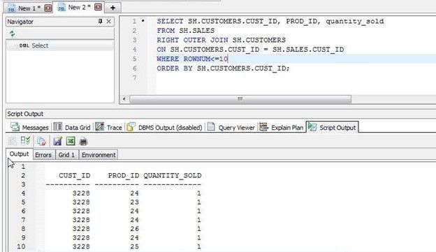The height and width of the screenshot is (252, 436).
Task: Open the Trace tab
Action: coord(108,127)
